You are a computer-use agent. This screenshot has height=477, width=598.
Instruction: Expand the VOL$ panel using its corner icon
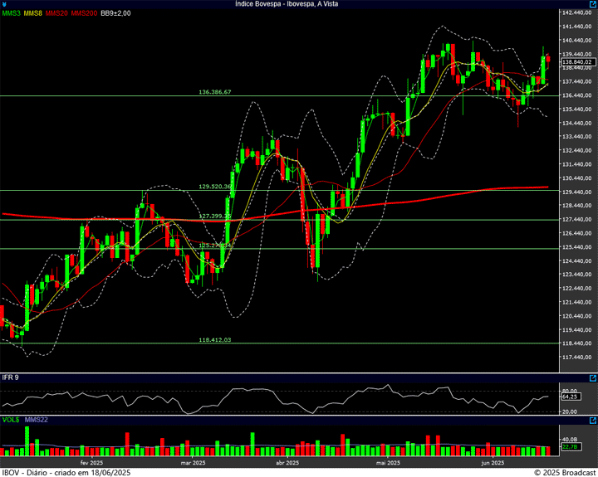[592, 421]
